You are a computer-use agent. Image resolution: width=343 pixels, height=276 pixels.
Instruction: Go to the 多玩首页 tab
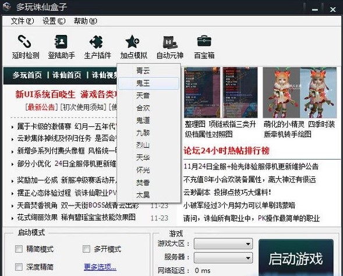point(27,75)
